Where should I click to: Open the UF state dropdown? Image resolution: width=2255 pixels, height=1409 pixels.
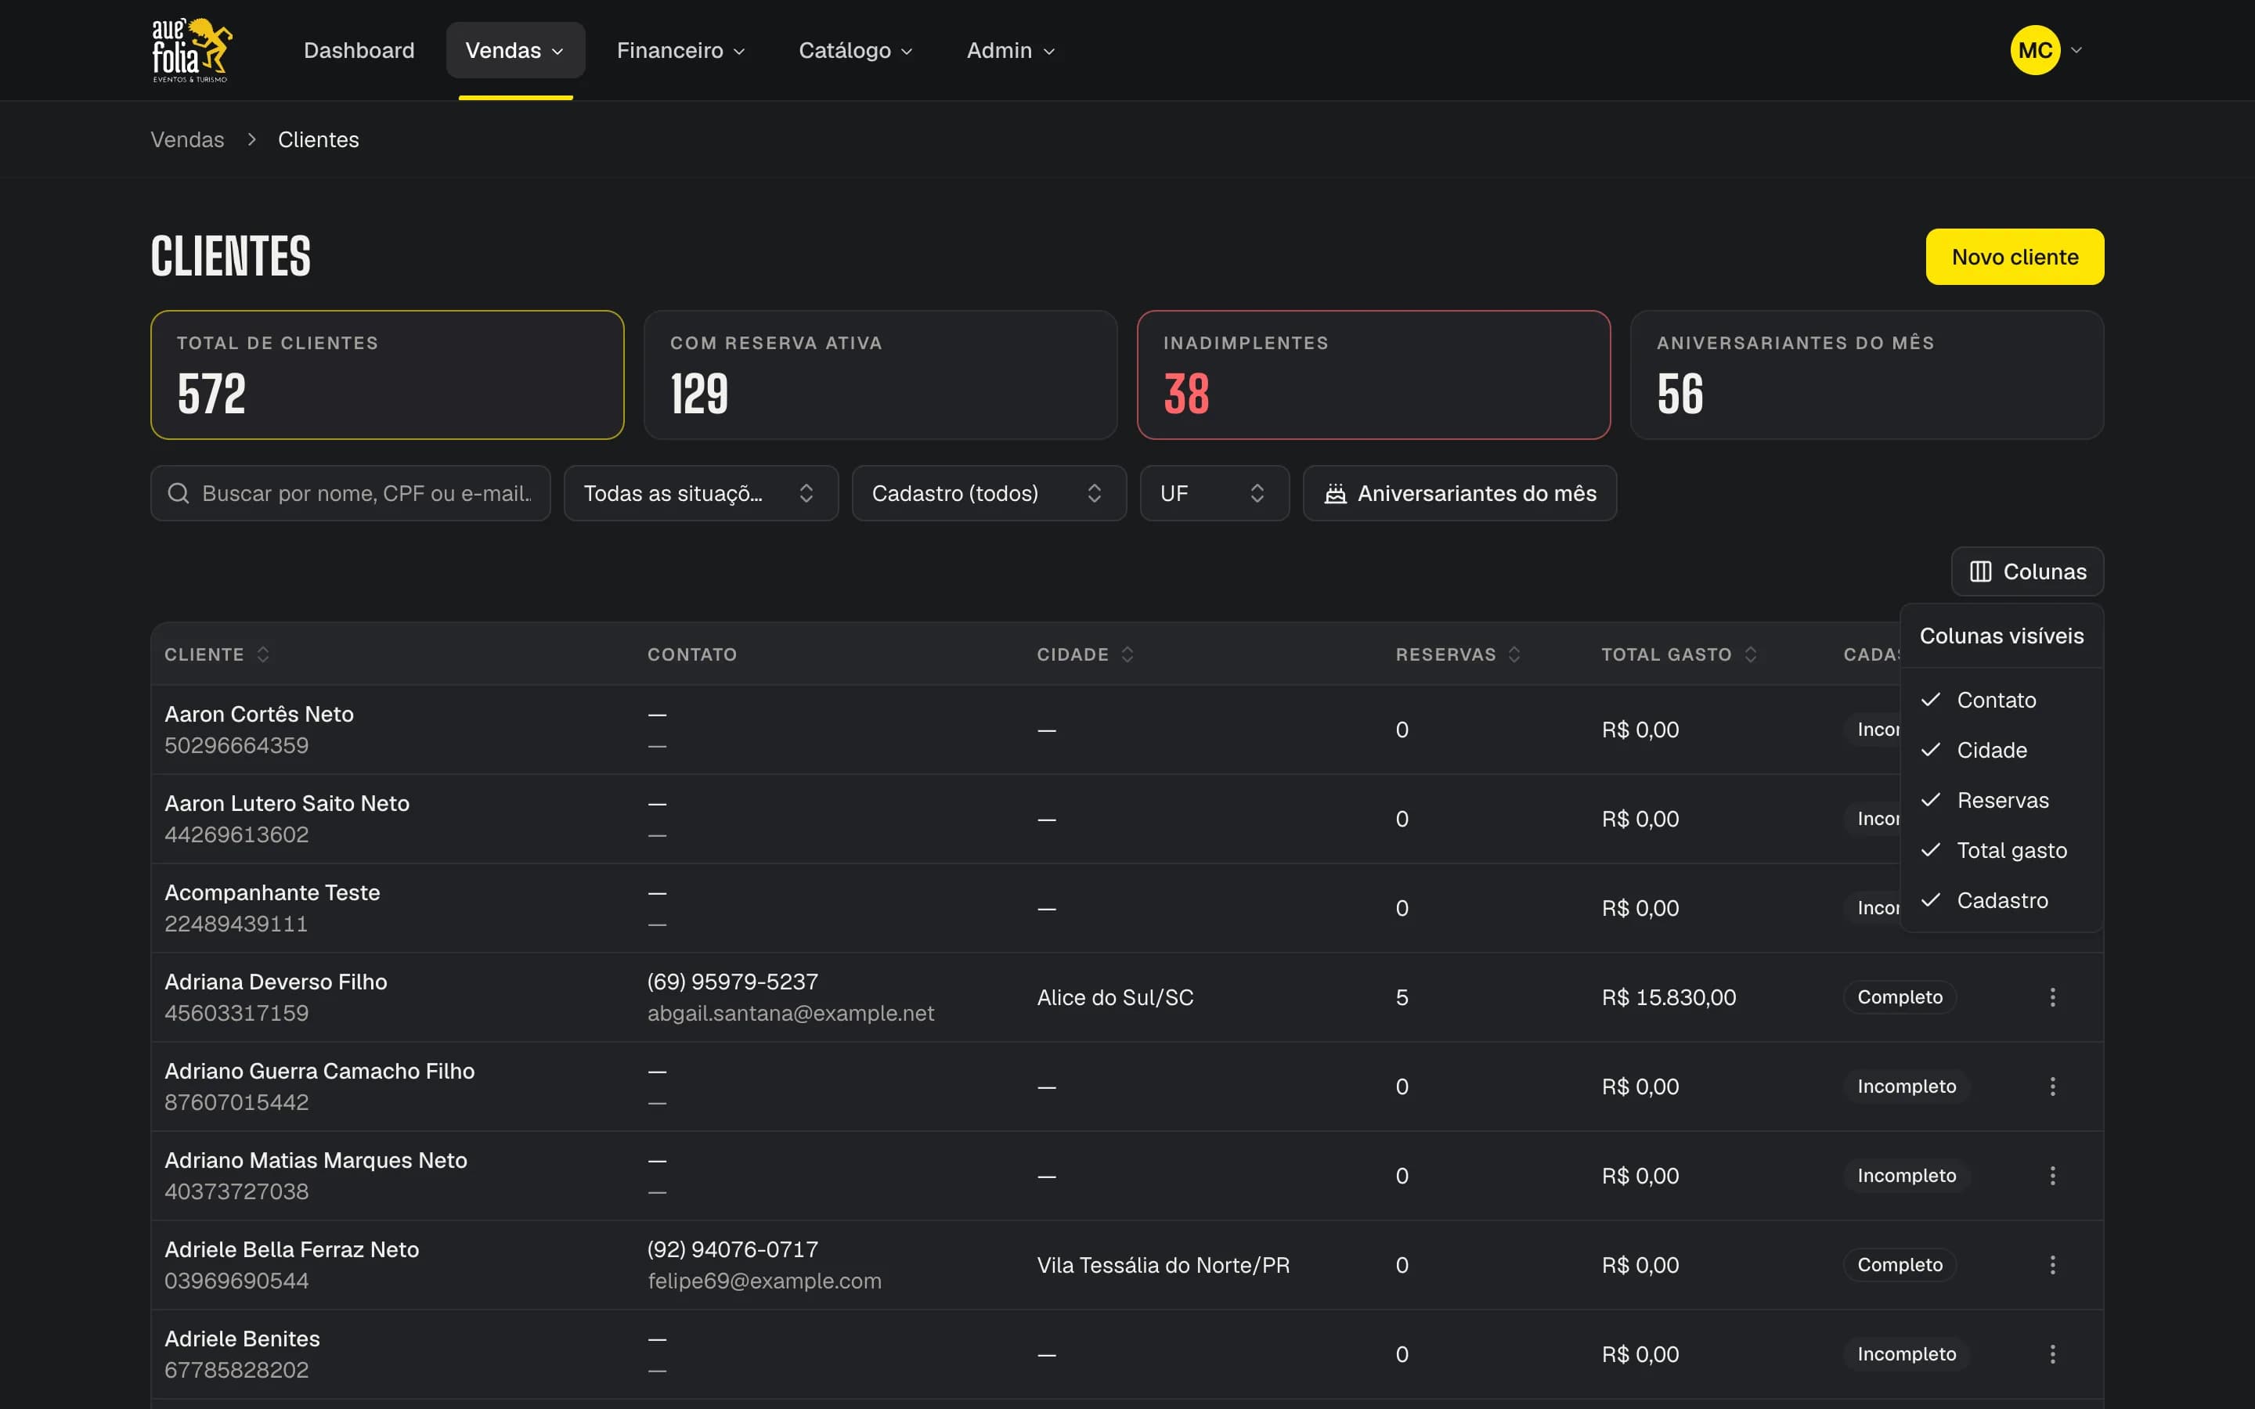(x=1214, y=493)
